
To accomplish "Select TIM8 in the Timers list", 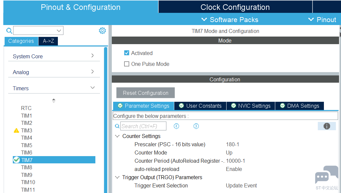I will click(x=27, y=168).
